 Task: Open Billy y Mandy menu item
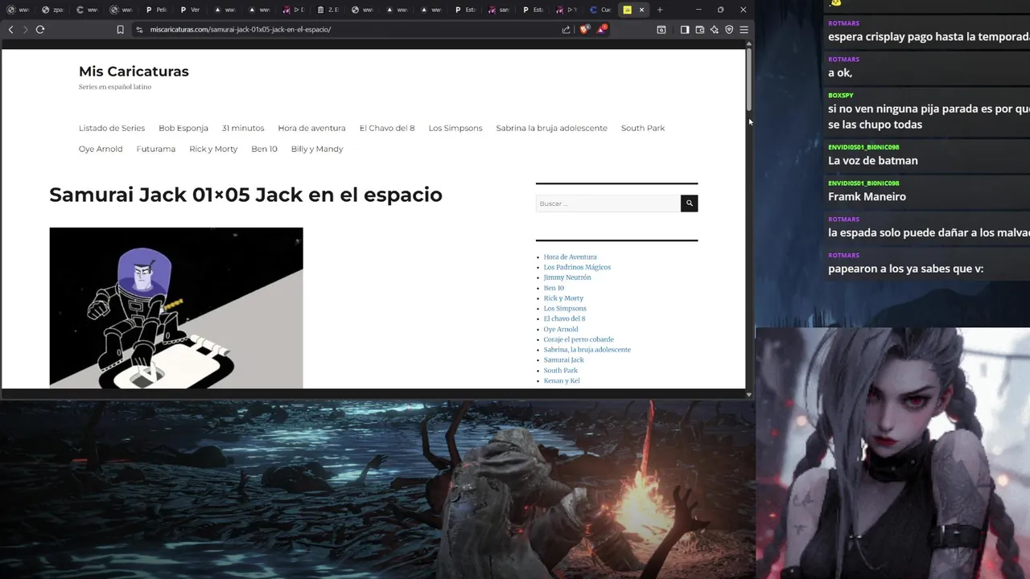317,149
